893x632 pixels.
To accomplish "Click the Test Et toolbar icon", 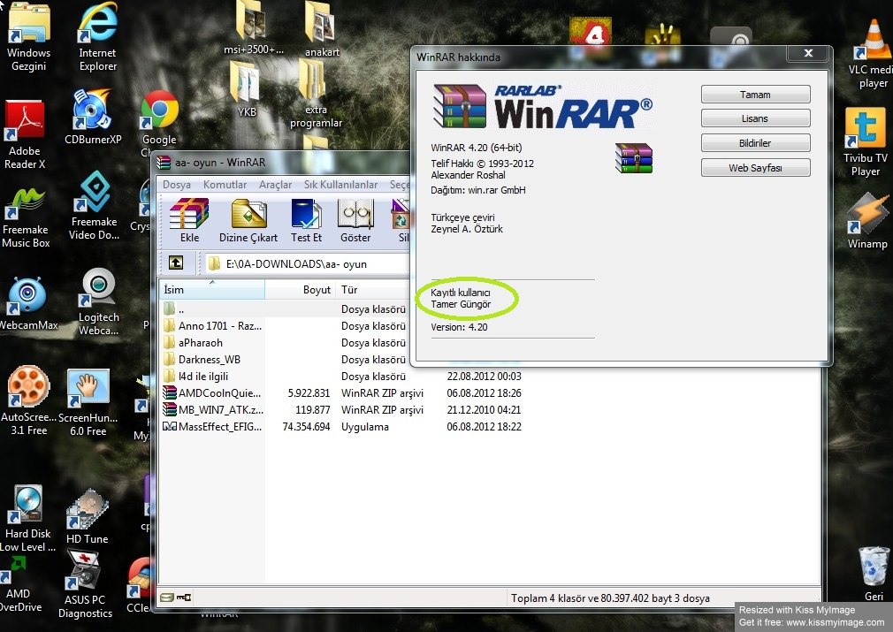I will [307, 220].
